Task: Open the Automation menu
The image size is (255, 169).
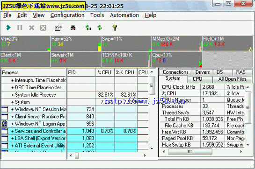Action: (x=124, y=15)
